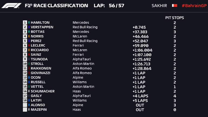
Task: Select position 1 badge beside Hamilton
Action: click(x=25, y=23)
